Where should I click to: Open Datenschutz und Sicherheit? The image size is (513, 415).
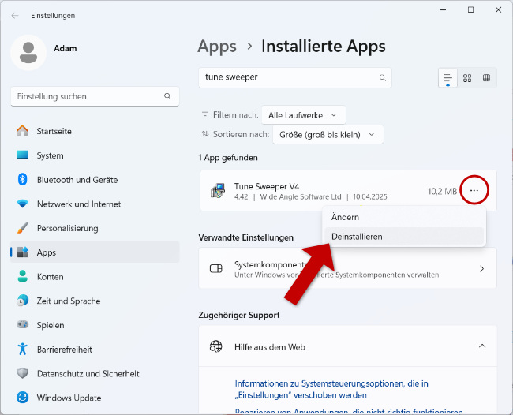95,373
